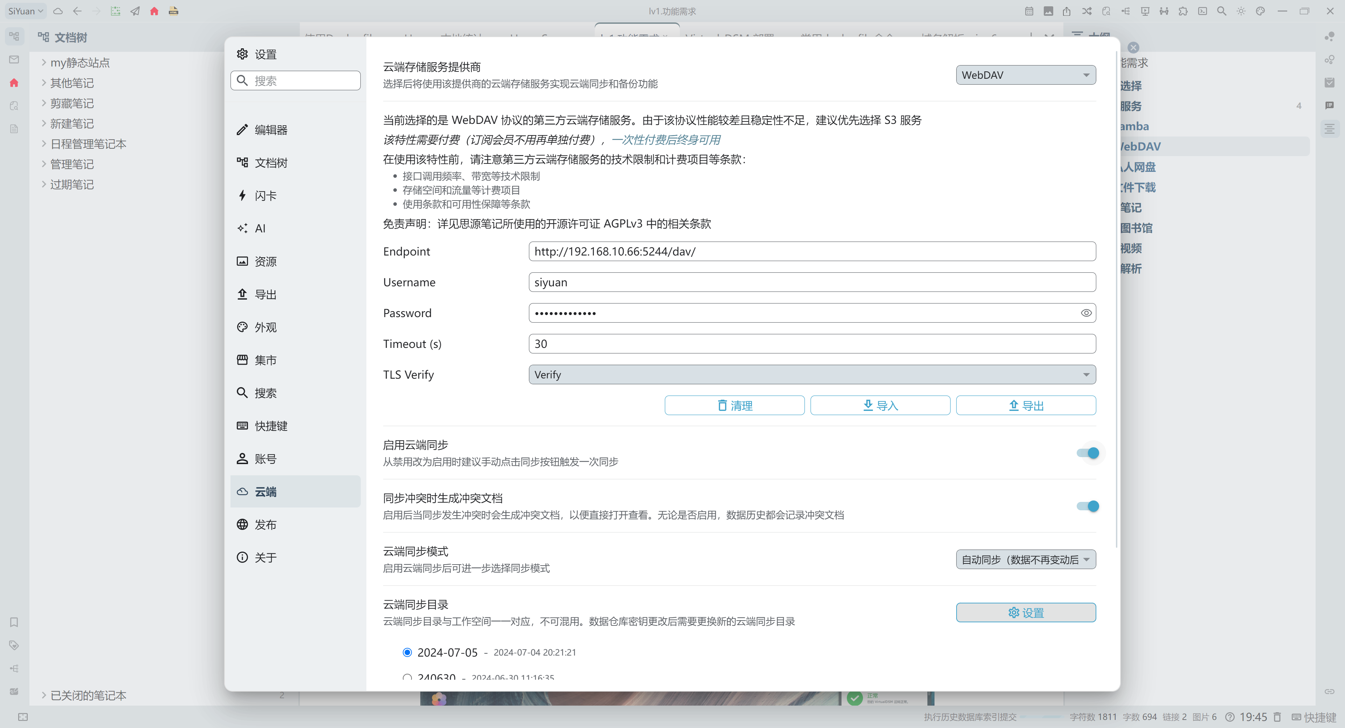Go back using the left arrow icon

pos(77,11)
